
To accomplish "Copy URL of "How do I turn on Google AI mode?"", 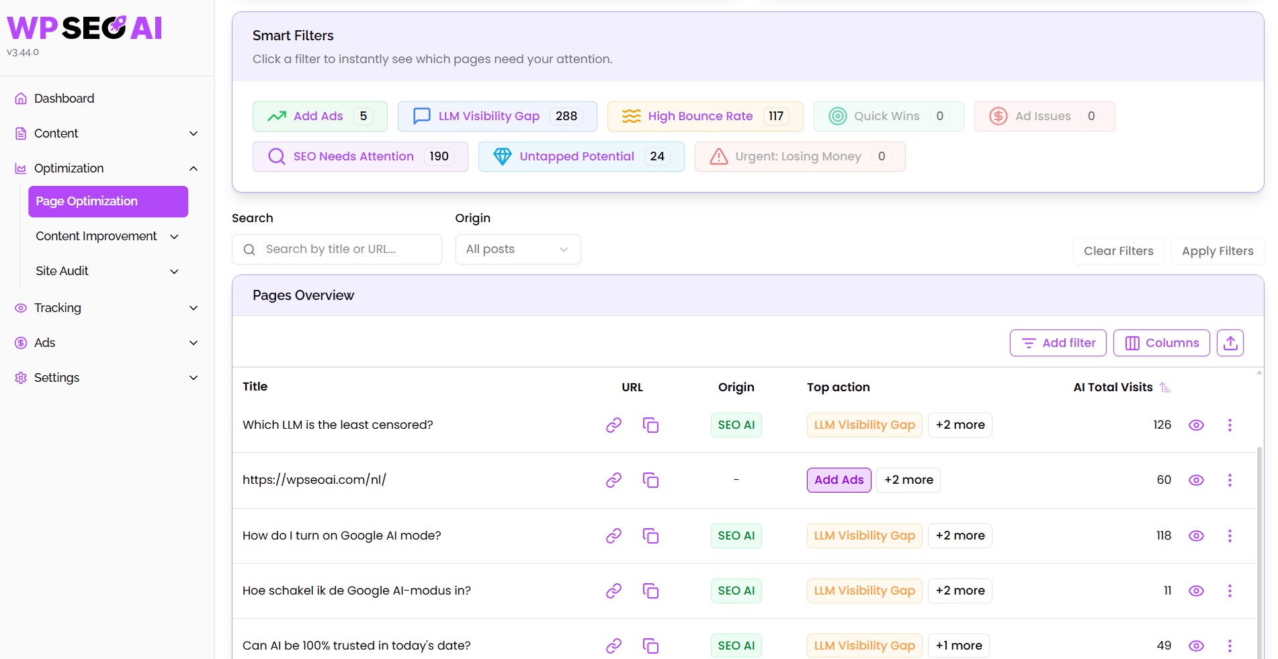I will (x=650, y=536).
